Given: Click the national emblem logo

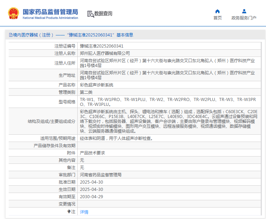Looking at the screenshot, I should (x=14, y=13).
